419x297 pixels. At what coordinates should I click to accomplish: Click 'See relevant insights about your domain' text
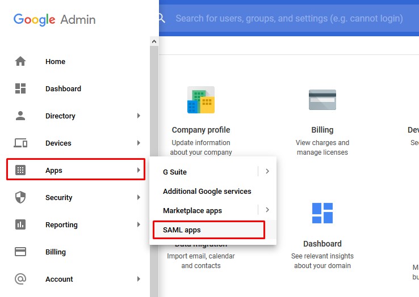[322, 261]
